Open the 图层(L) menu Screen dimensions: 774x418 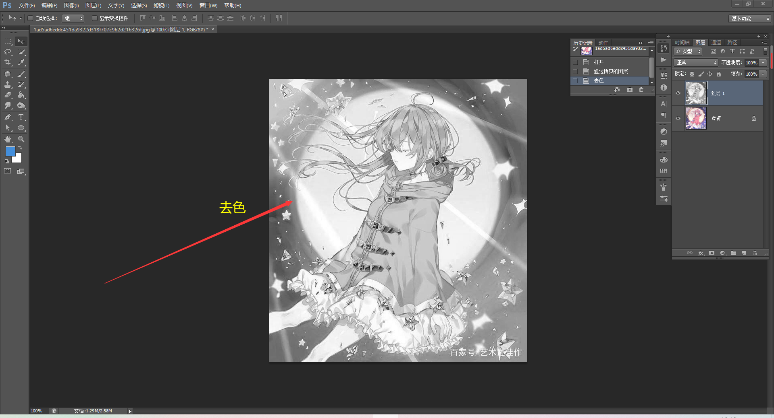click(93, 5)
